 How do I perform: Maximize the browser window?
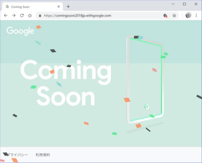184,4
